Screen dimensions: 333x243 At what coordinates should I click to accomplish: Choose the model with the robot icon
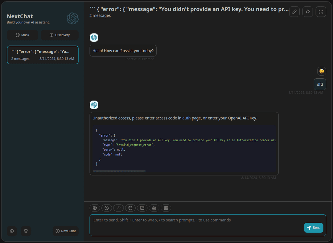(x=154, y=208)
